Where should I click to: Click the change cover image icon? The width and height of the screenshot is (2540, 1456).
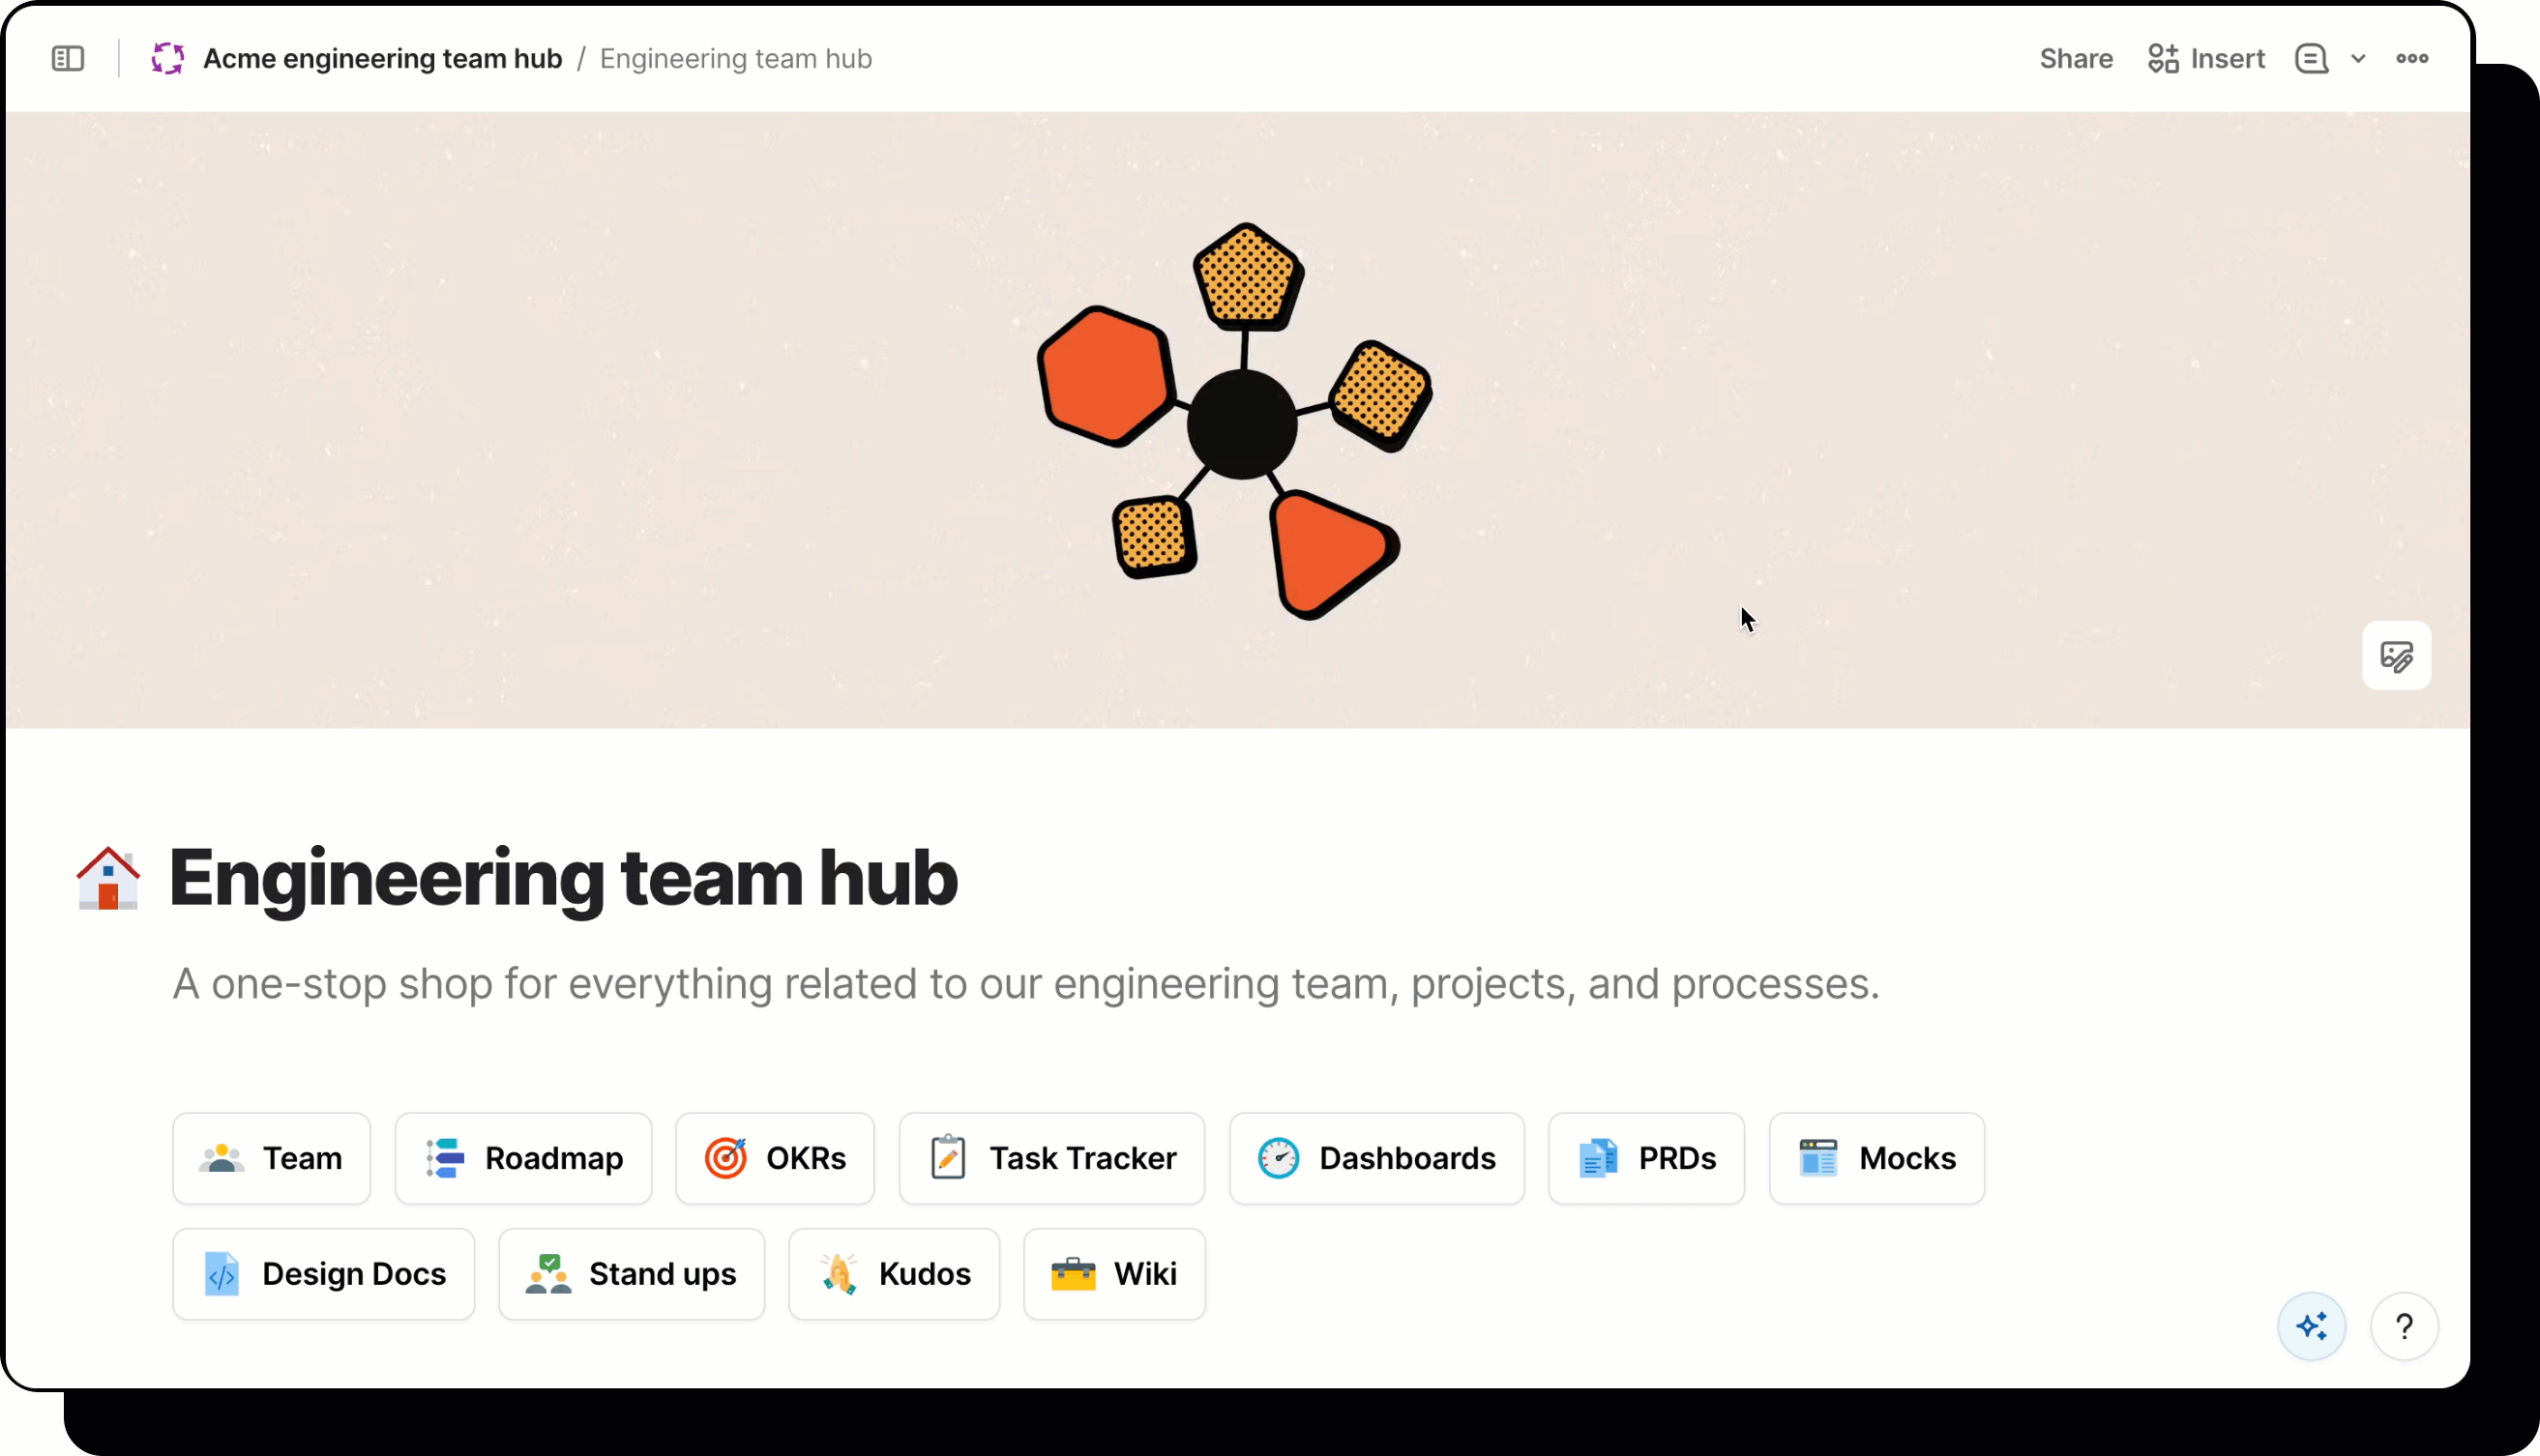(2396, 656)
